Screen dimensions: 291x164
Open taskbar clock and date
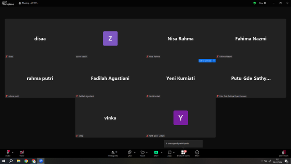[277, 161]
